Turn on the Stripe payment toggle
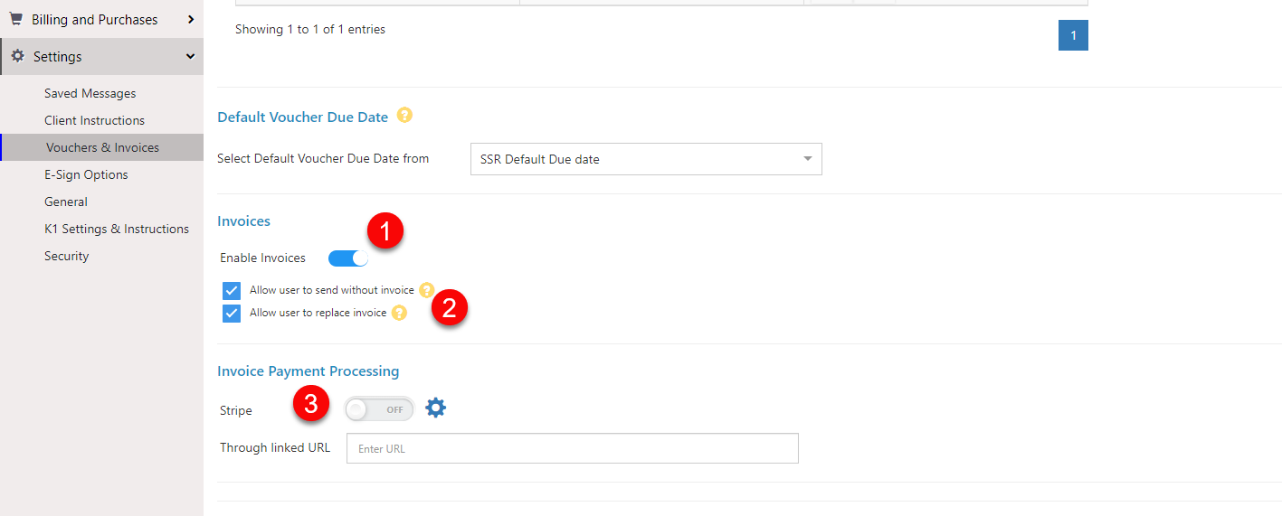Image resolution: width=1282 pixels, height=516 pixels. pyautogui.click(x=379, y=409)
